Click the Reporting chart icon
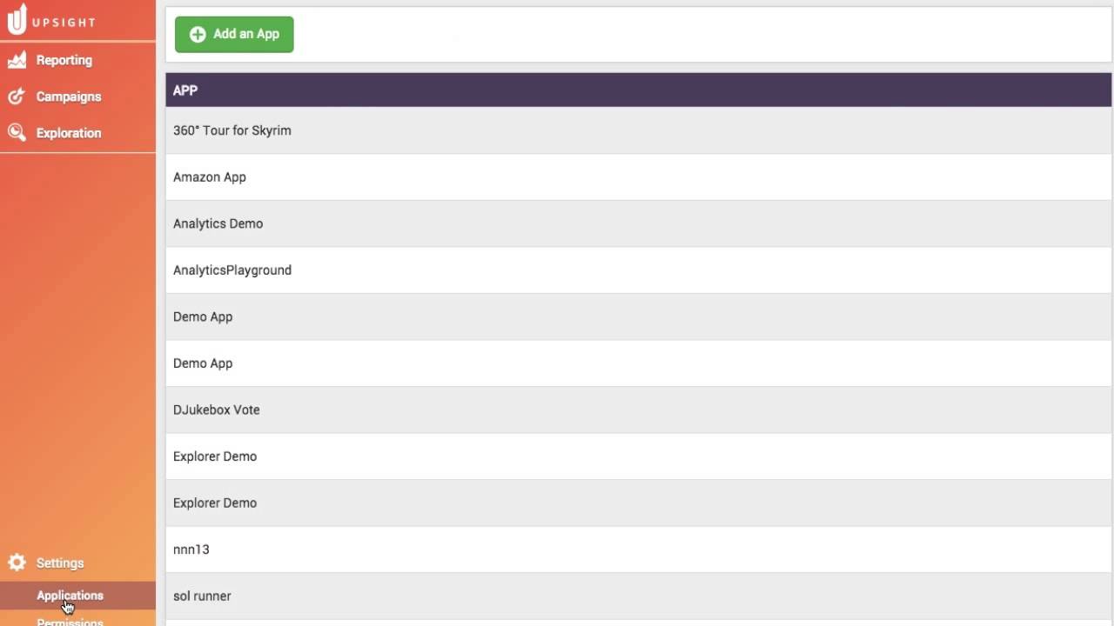Image resolution: width=1114 pixels, height=626 pixels. pos(17,60)
